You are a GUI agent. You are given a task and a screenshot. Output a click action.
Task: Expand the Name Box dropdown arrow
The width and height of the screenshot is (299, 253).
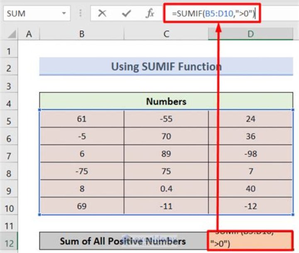click(x=64, y=14)
